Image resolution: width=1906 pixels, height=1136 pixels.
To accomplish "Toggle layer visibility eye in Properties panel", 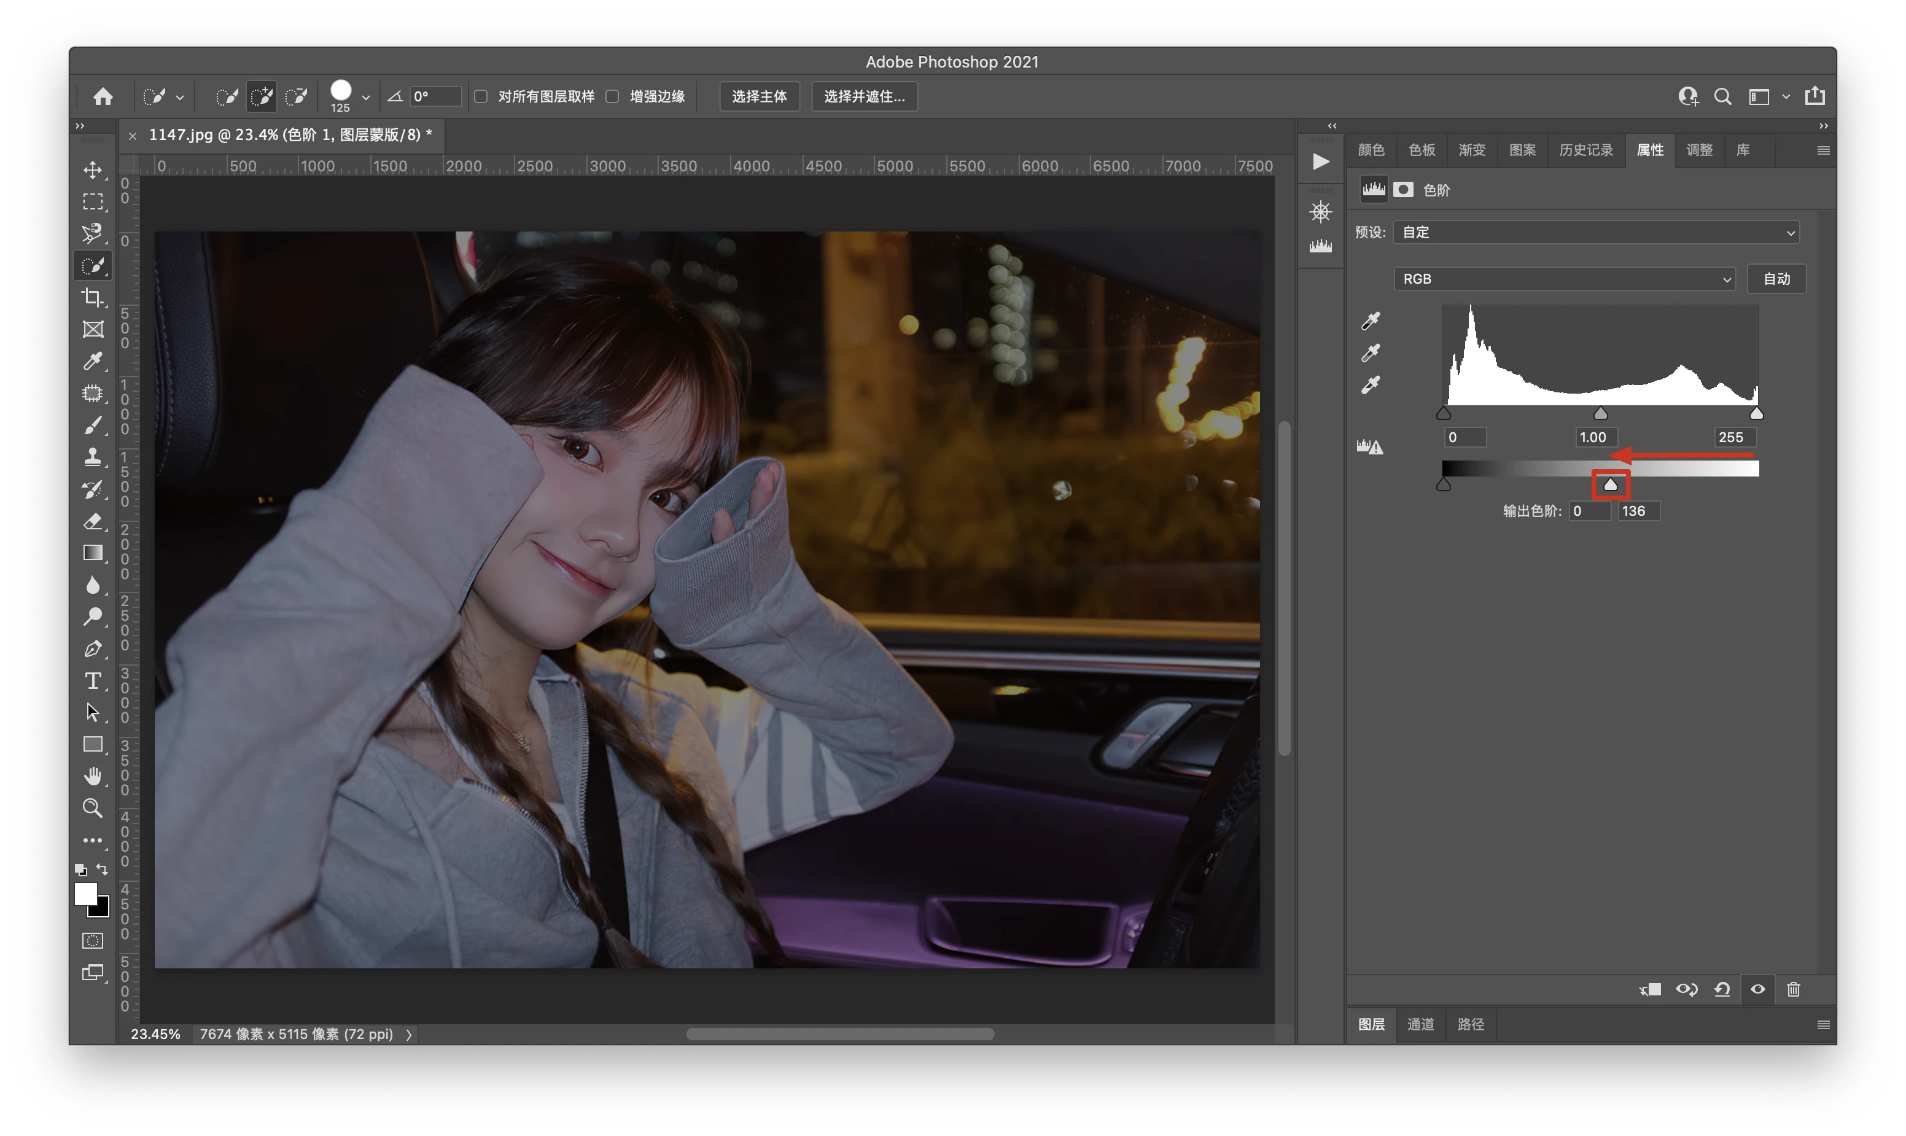I will 1757,989.
